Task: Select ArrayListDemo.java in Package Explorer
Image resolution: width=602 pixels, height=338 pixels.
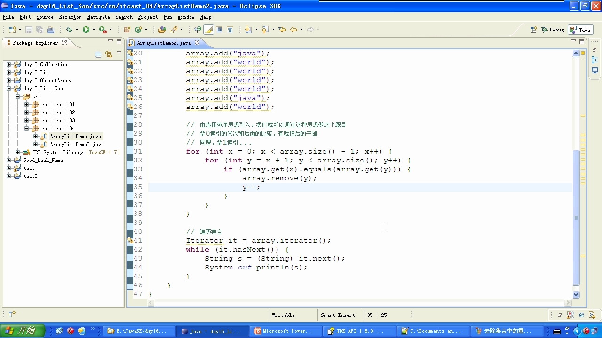Action: 75,136
